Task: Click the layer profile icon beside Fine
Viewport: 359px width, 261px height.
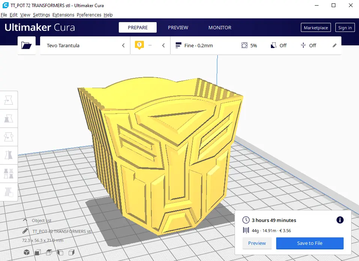Action: [178, 45]
